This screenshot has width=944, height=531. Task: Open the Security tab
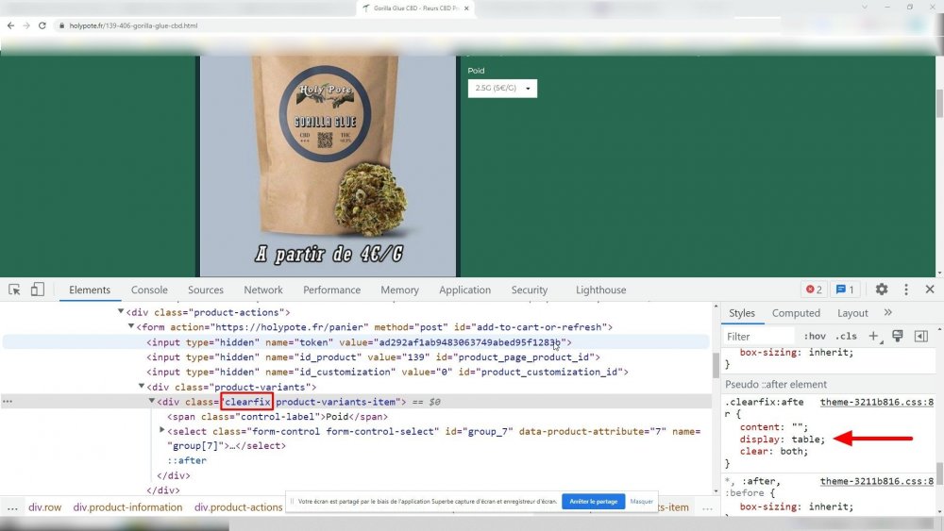pyautogui.click(x=530, y=290)
